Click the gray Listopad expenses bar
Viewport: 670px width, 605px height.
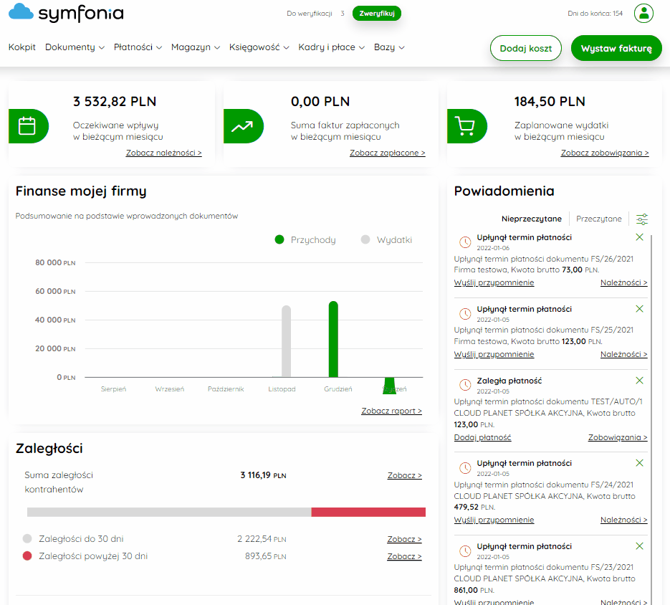[287, 341]
